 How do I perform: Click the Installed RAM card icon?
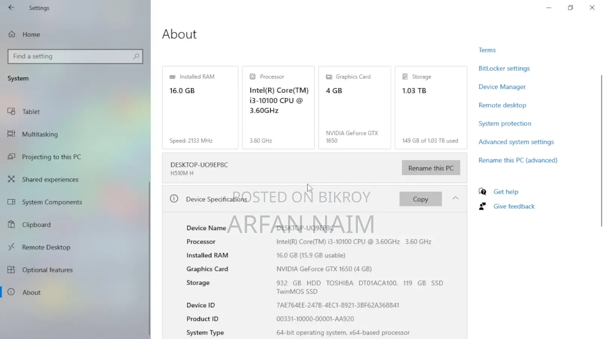coord(173,77)
